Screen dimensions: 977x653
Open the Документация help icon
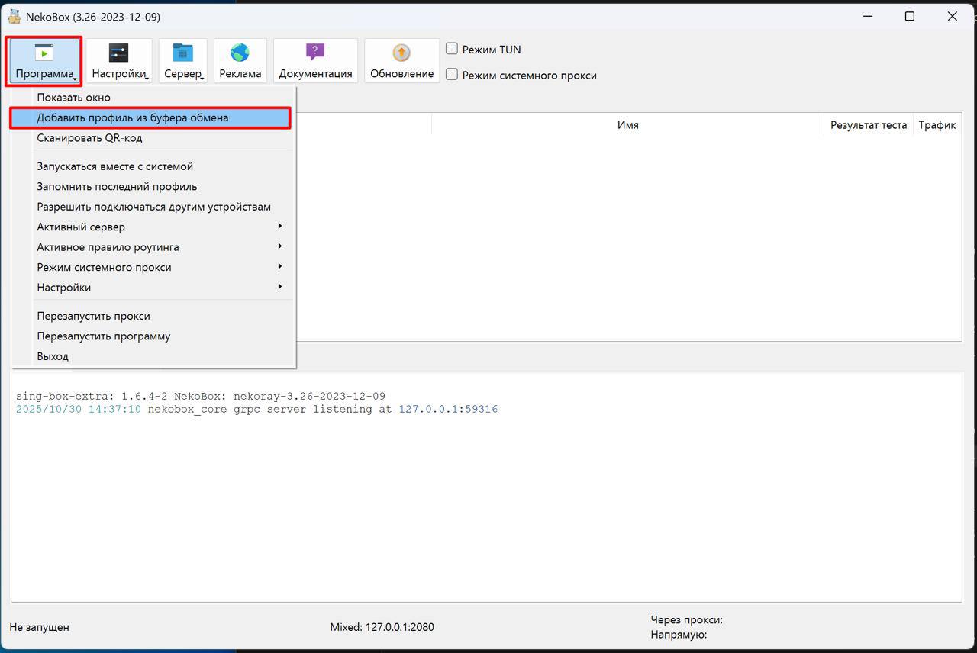(x=315, y=53)
